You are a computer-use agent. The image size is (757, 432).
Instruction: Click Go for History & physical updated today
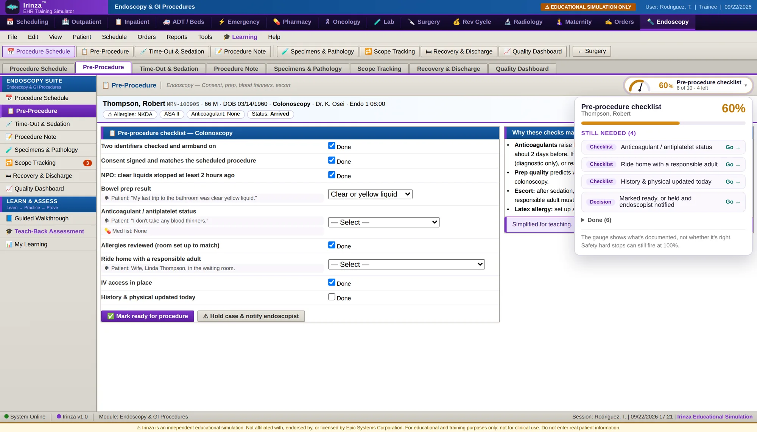(x=733, y=182)
